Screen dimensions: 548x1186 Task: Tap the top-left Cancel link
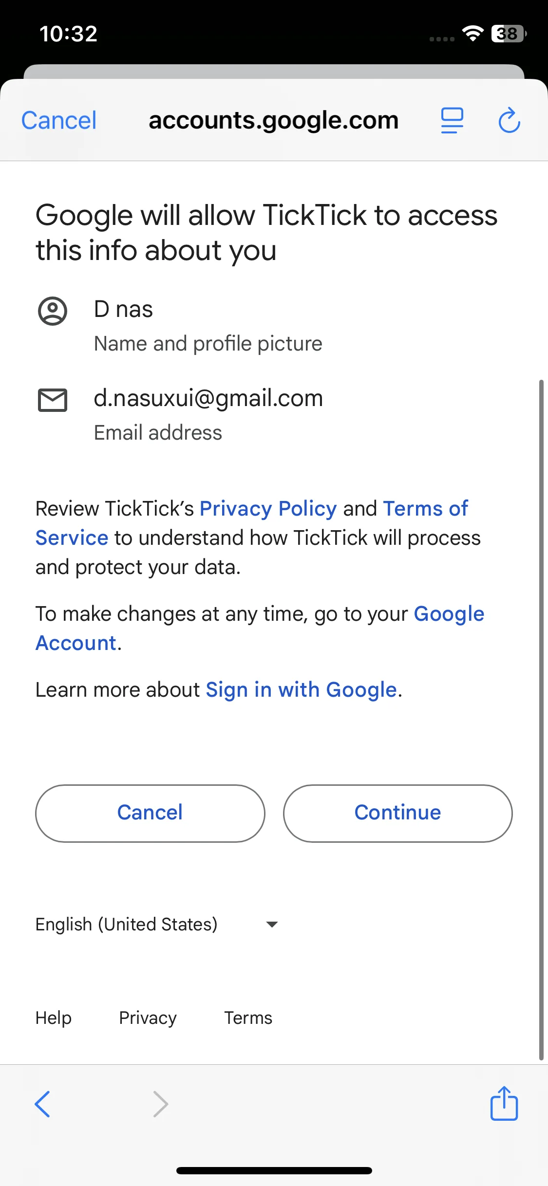pos(59,120)
